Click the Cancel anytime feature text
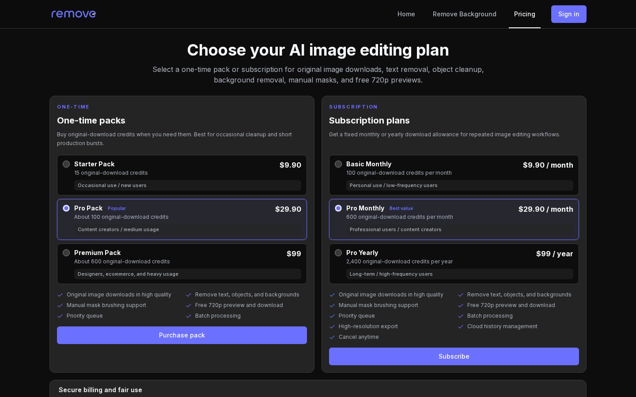The image size is (636, 397). [359, 337]
